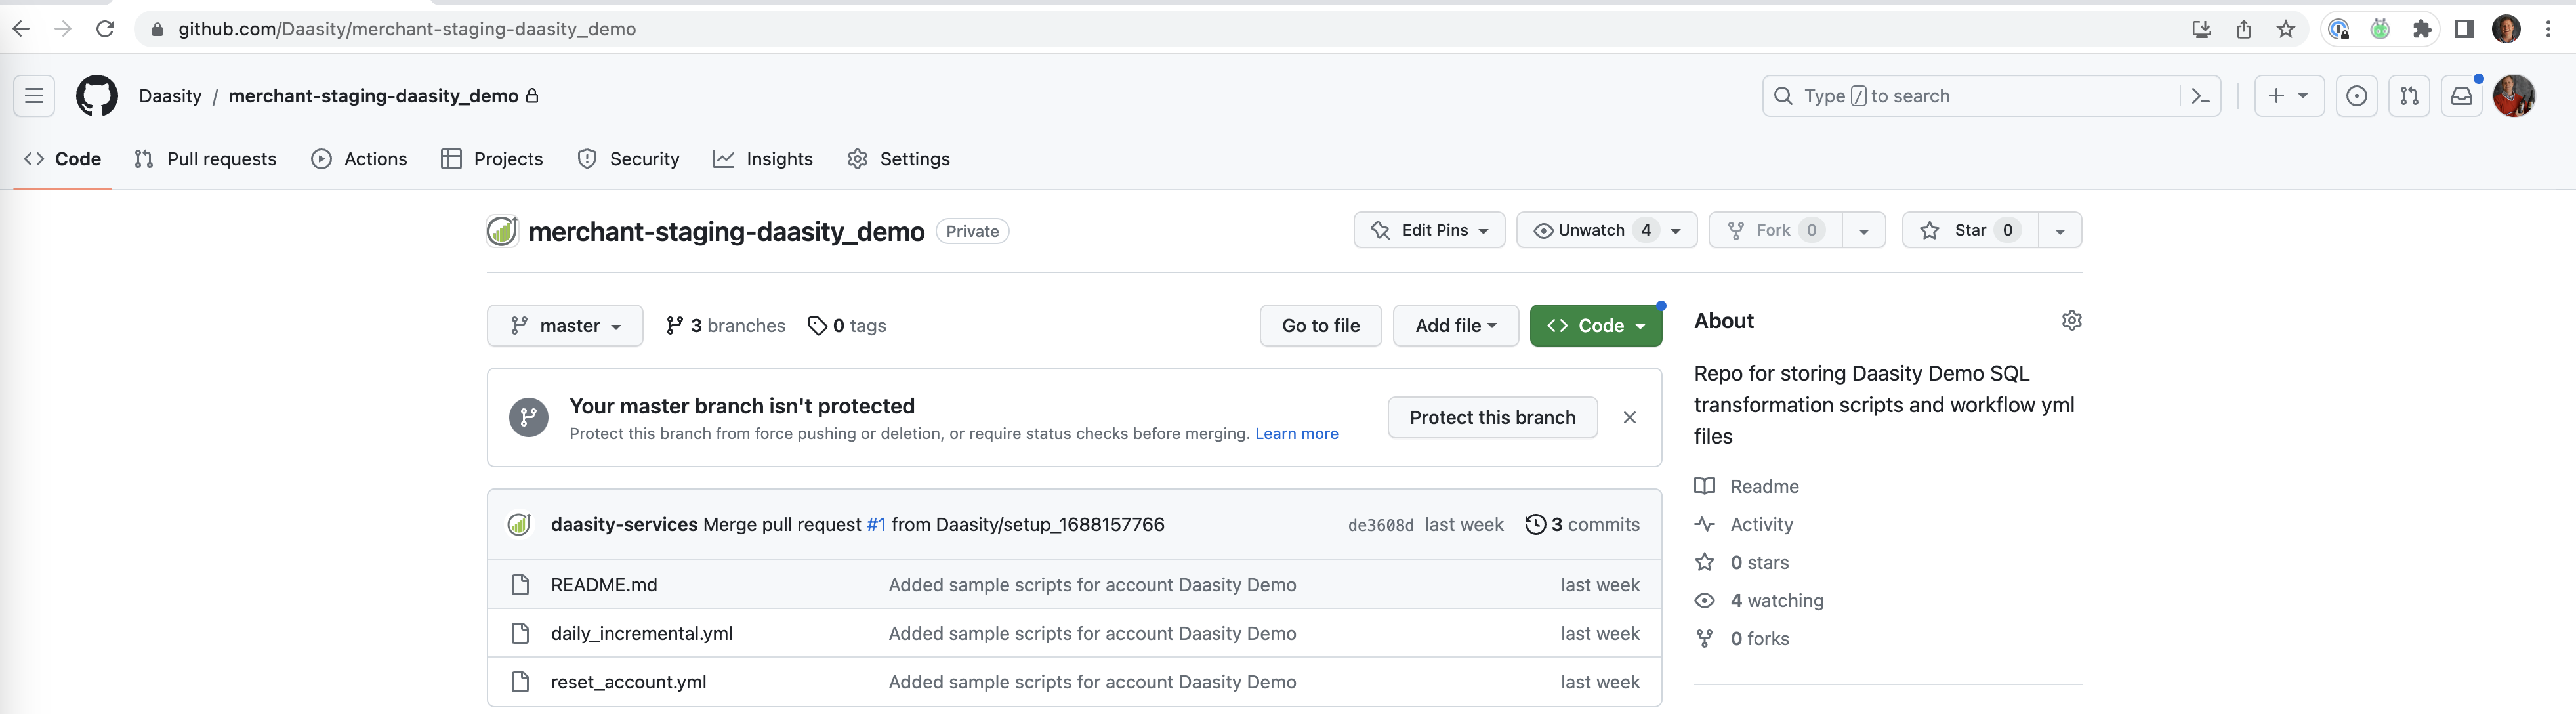Viewport: 2576px width, 714px height.
Task: Star the repository
Action: [x=1969, y=230]
